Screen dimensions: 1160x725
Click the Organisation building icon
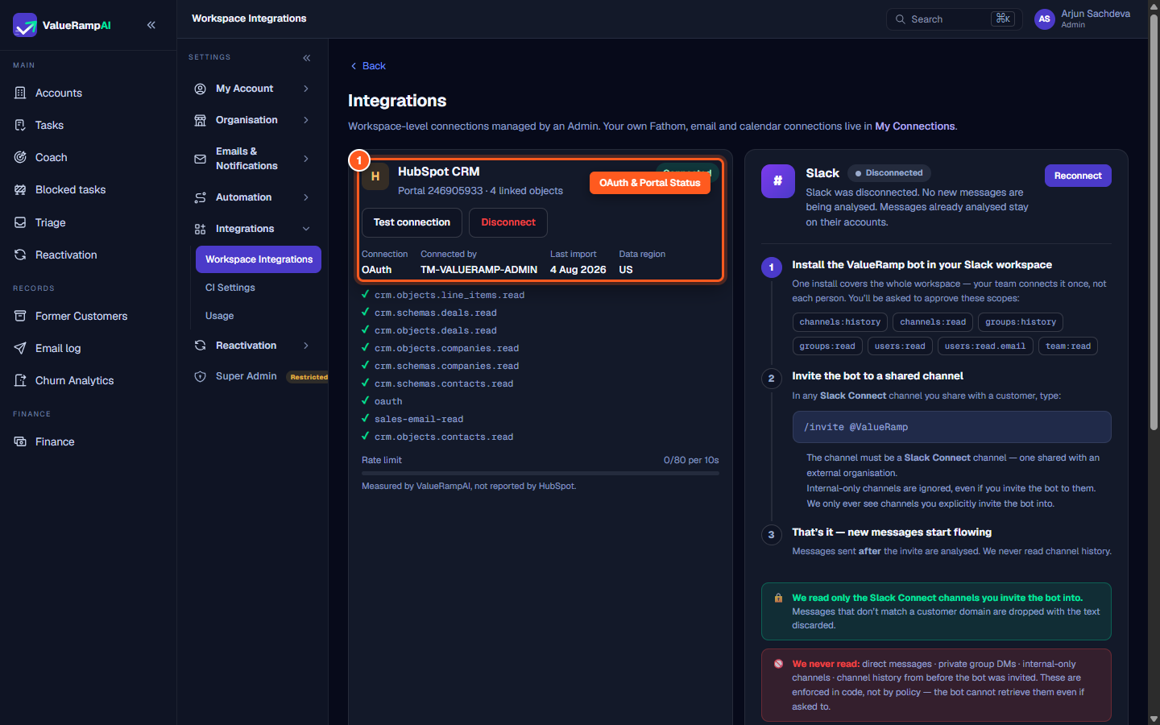point(200,120)
